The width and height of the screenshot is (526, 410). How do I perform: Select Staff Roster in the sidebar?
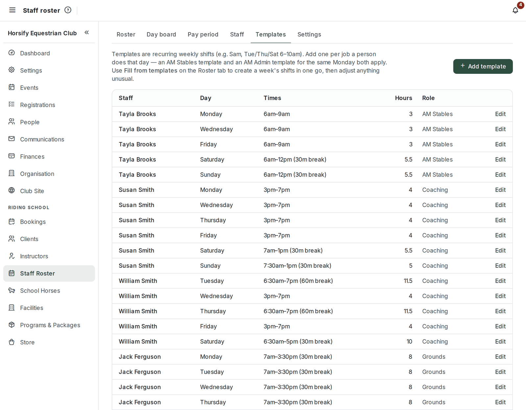point(49,273)
